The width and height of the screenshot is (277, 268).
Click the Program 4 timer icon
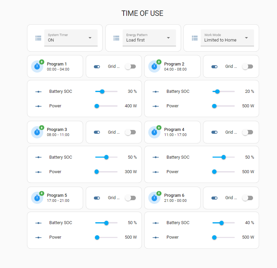tap(154, 132)
